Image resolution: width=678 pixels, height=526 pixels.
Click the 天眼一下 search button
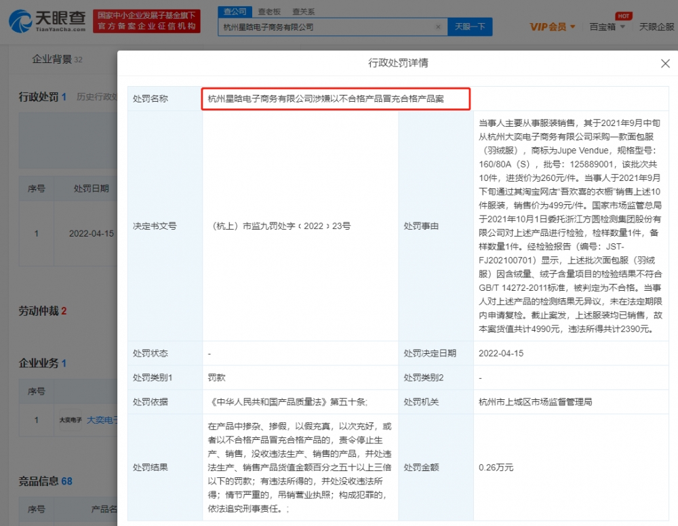tap(469, 27)
